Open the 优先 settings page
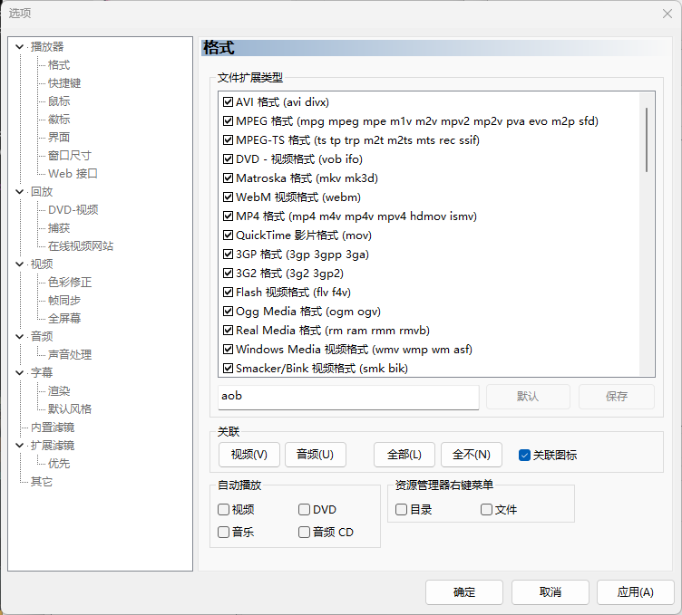 coord(59,464)
